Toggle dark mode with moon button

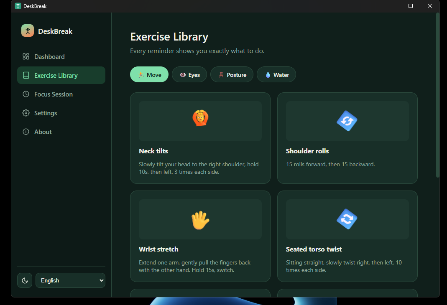coord(25,280)
